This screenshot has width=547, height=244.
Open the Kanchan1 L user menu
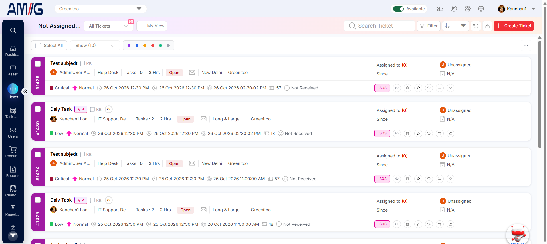(516, 9)
